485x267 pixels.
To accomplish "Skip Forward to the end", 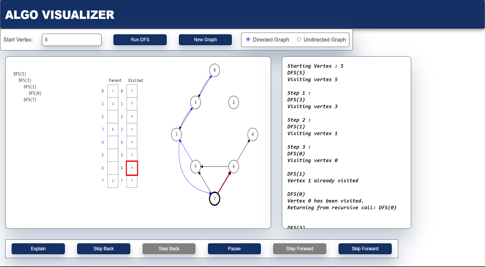I will (365, 249).
